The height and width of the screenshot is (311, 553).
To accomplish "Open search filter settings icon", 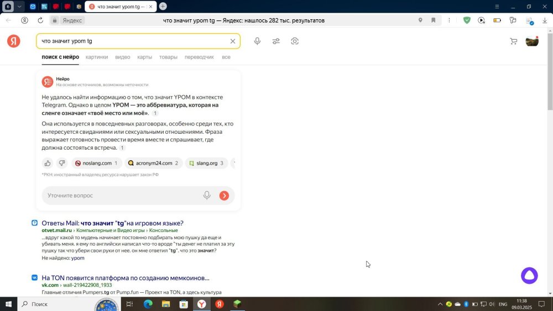I will tap(276, 41).
